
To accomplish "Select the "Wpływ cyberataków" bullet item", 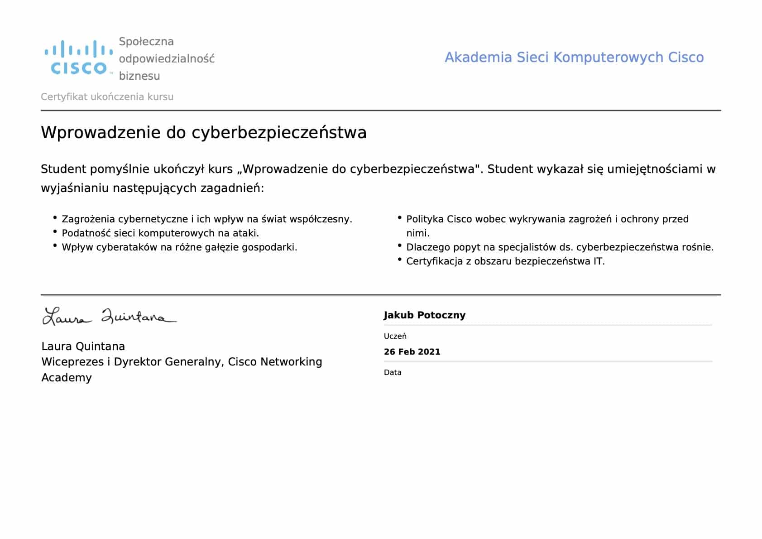I will click(x=179, y=247).
